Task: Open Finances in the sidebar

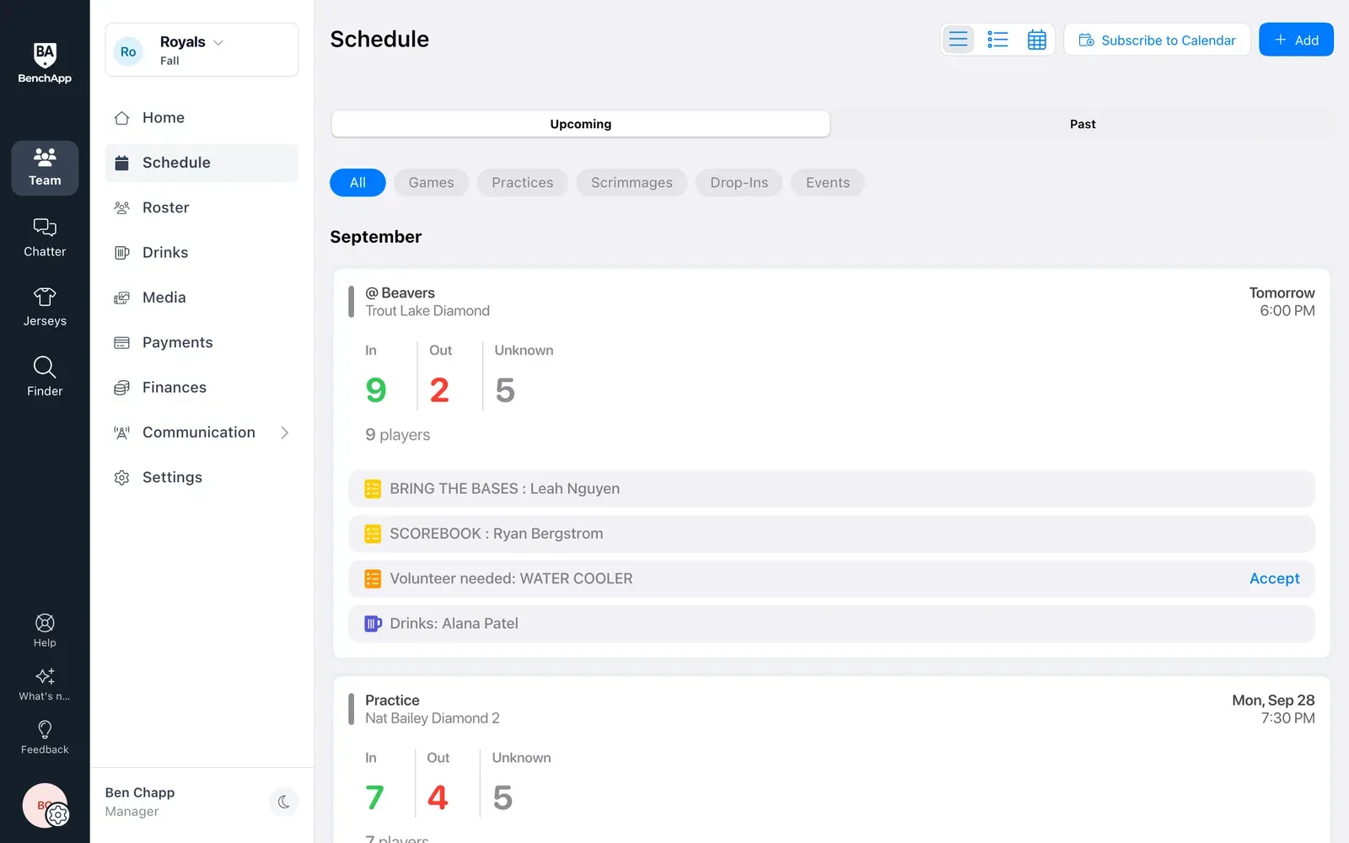Action: (x=202, y=387)
